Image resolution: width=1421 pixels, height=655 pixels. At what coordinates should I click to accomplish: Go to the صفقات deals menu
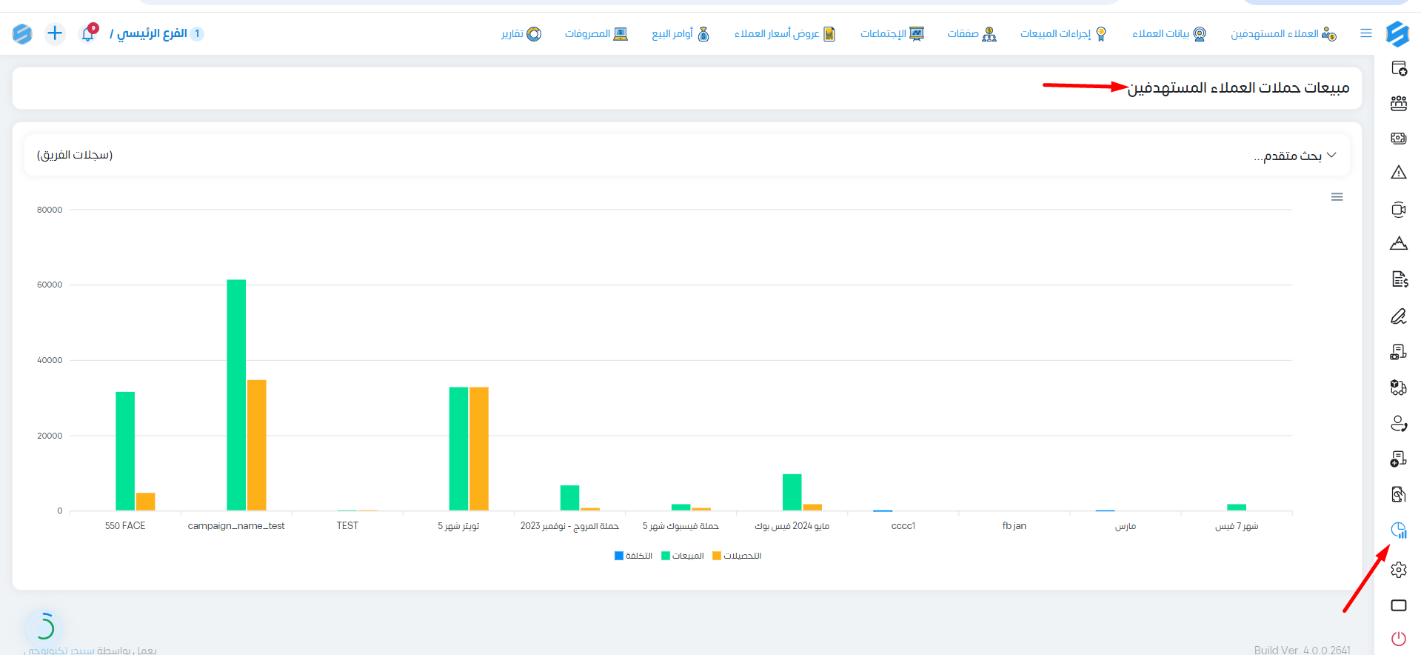pyautogui.click(x=972, y=33)
